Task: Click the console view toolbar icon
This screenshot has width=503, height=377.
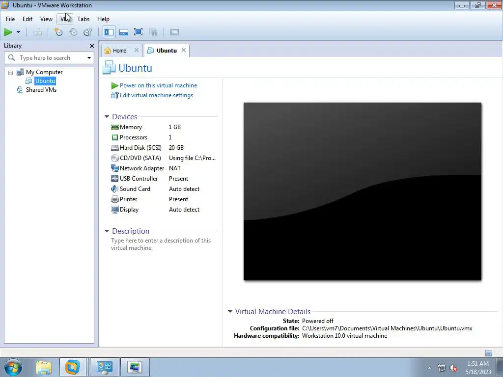Action: (174, 32)
